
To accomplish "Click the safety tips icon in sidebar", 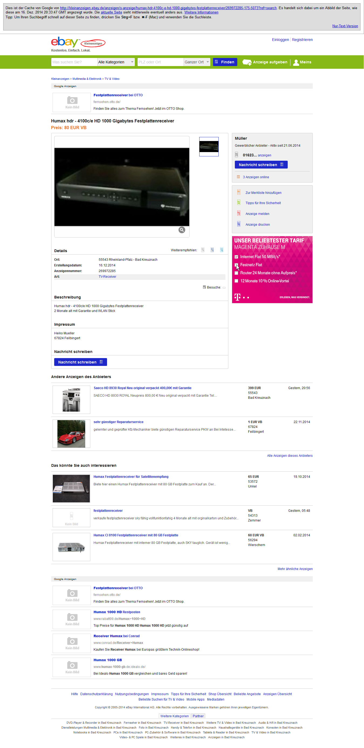I will tap(239, 203).
